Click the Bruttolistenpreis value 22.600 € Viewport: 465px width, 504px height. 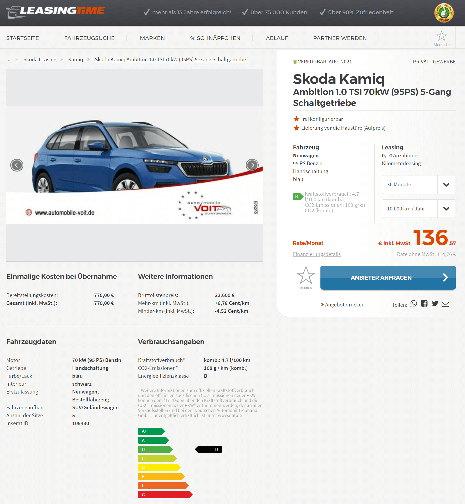click(x=225, y=295)
